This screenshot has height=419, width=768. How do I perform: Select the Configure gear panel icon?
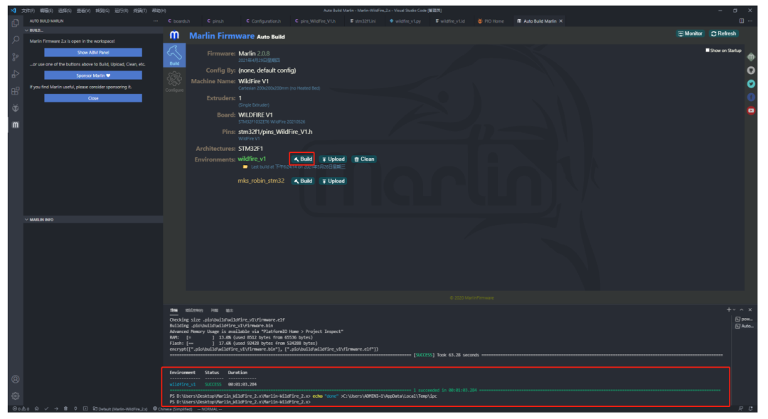pos(174,81)
